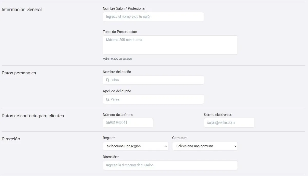Focus the email field showing salon@selfie.com
This screenshot has width=308, height=176.
click(229, 123)
